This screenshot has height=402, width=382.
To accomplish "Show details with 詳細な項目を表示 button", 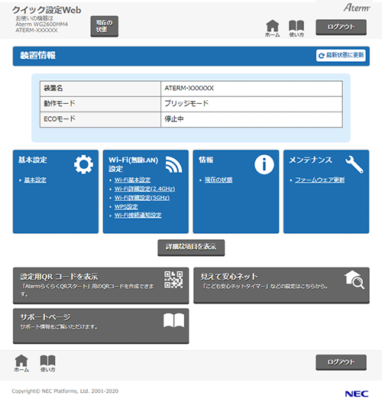I will pos(191,248).
